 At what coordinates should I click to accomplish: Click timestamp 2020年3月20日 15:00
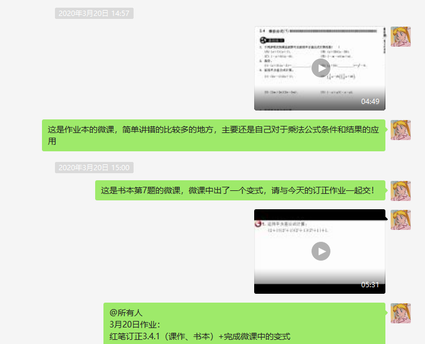[x=94, y=167]
